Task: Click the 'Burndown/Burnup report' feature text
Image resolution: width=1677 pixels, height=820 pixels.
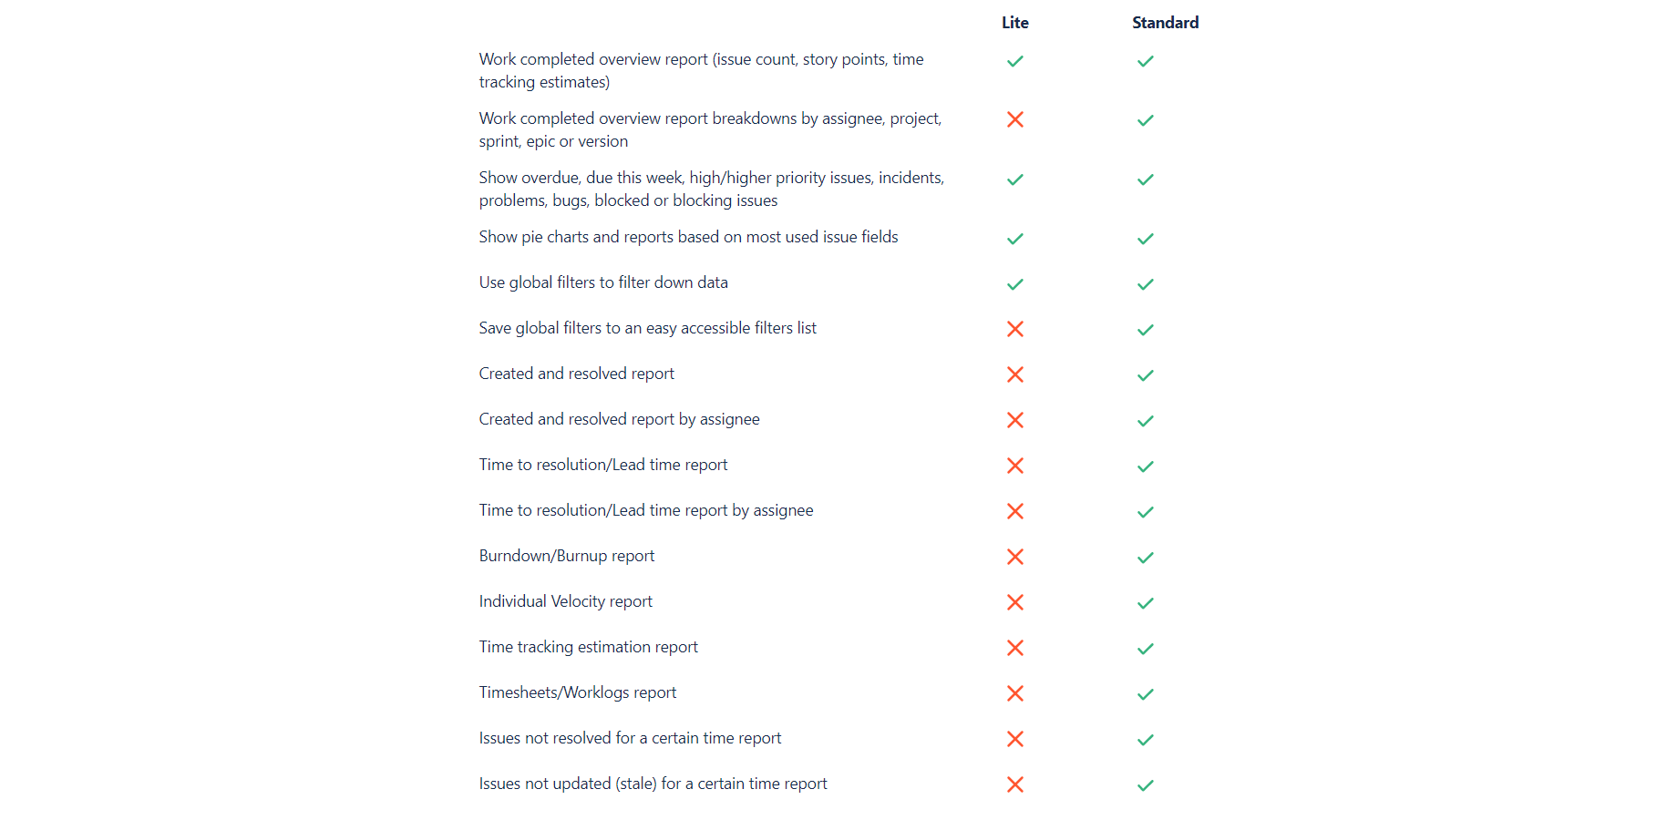Action: click(x=567, y=556)
